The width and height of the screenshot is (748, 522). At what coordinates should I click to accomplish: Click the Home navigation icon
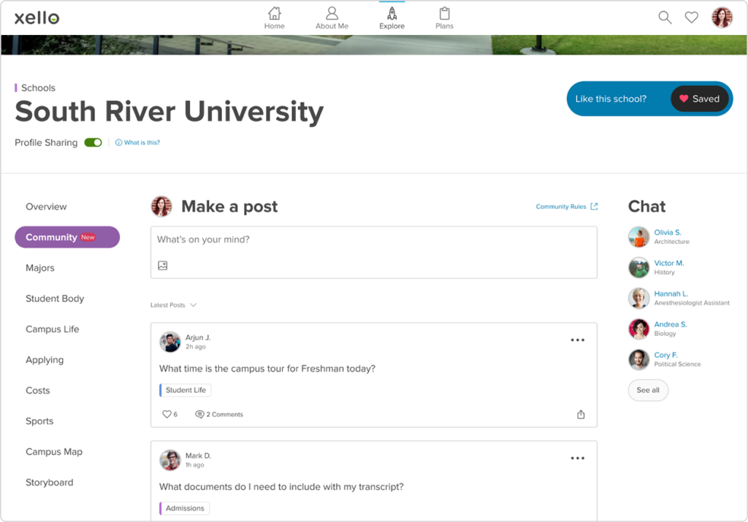pos(274,13)
